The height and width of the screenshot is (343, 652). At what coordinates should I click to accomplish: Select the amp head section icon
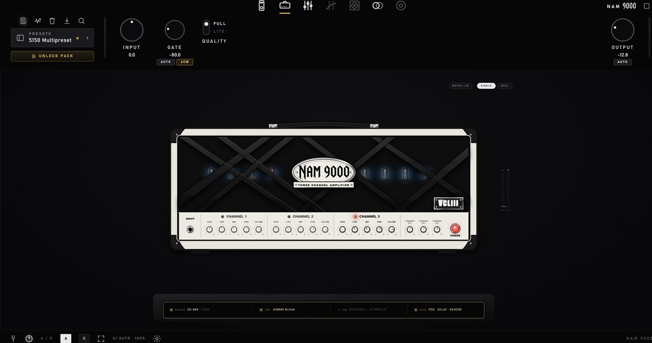pyautogui.click(x=285, y=5)
